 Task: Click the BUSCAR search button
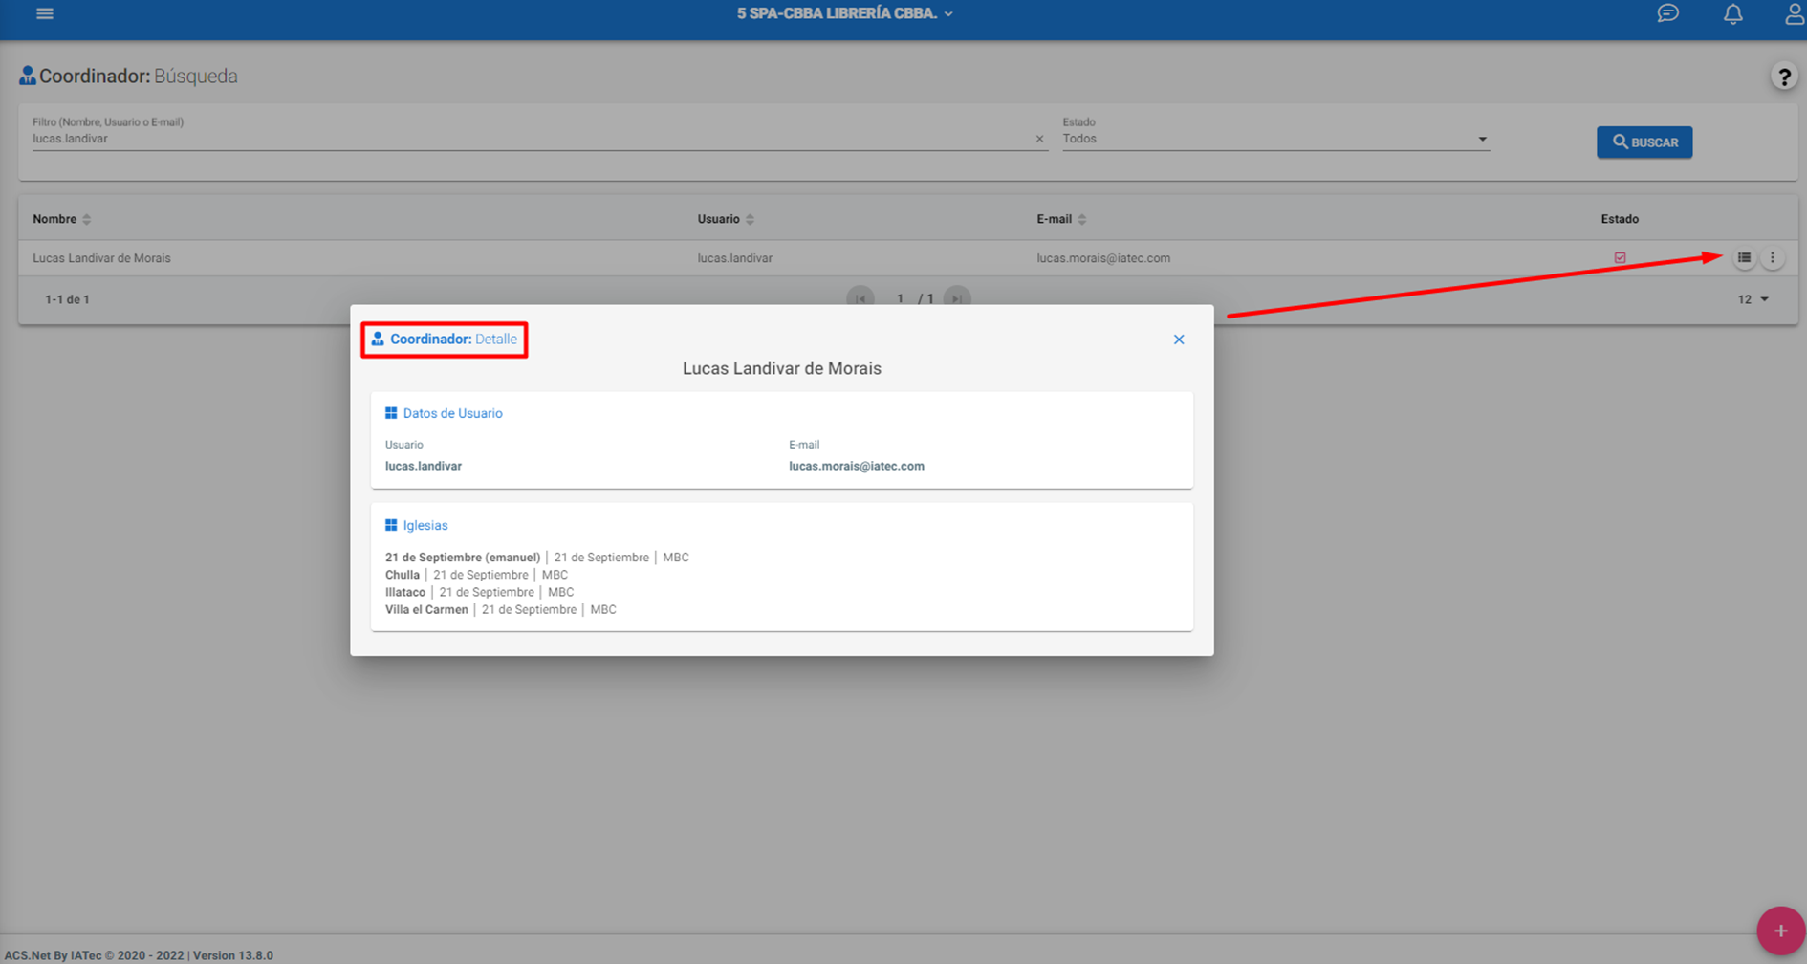point(1644,142)
